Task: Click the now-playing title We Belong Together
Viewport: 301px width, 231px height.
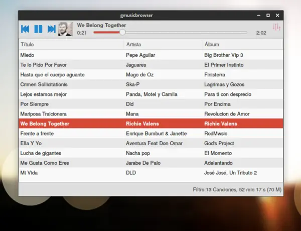Action: coord(101,26)
